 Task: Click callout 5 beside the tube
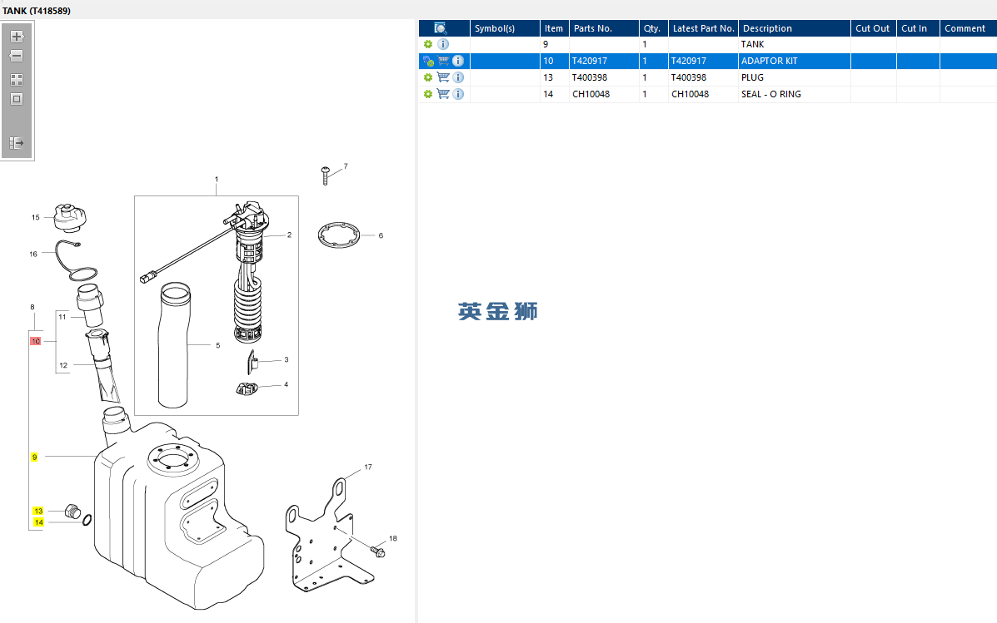click(218, 345)
